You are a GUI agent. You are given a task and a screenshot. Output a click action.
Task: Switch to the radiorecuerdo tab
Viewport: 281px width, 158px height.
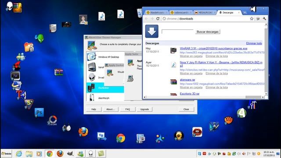tap(180, 13)
